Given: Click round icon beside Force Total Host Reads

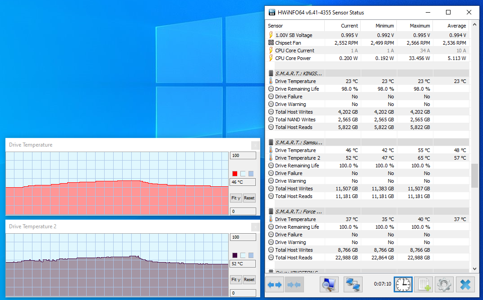Looking at the screenshot, I should click(x=271, y=257).
